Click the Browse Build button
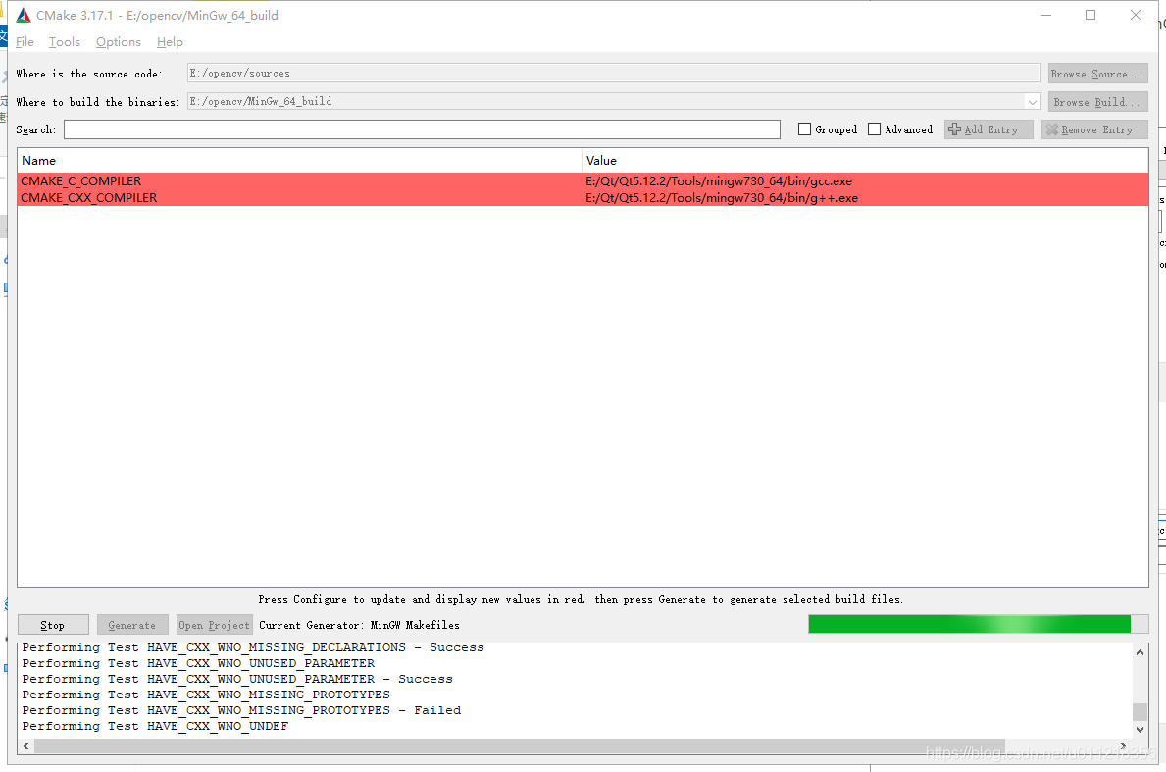 (1097, 102)
